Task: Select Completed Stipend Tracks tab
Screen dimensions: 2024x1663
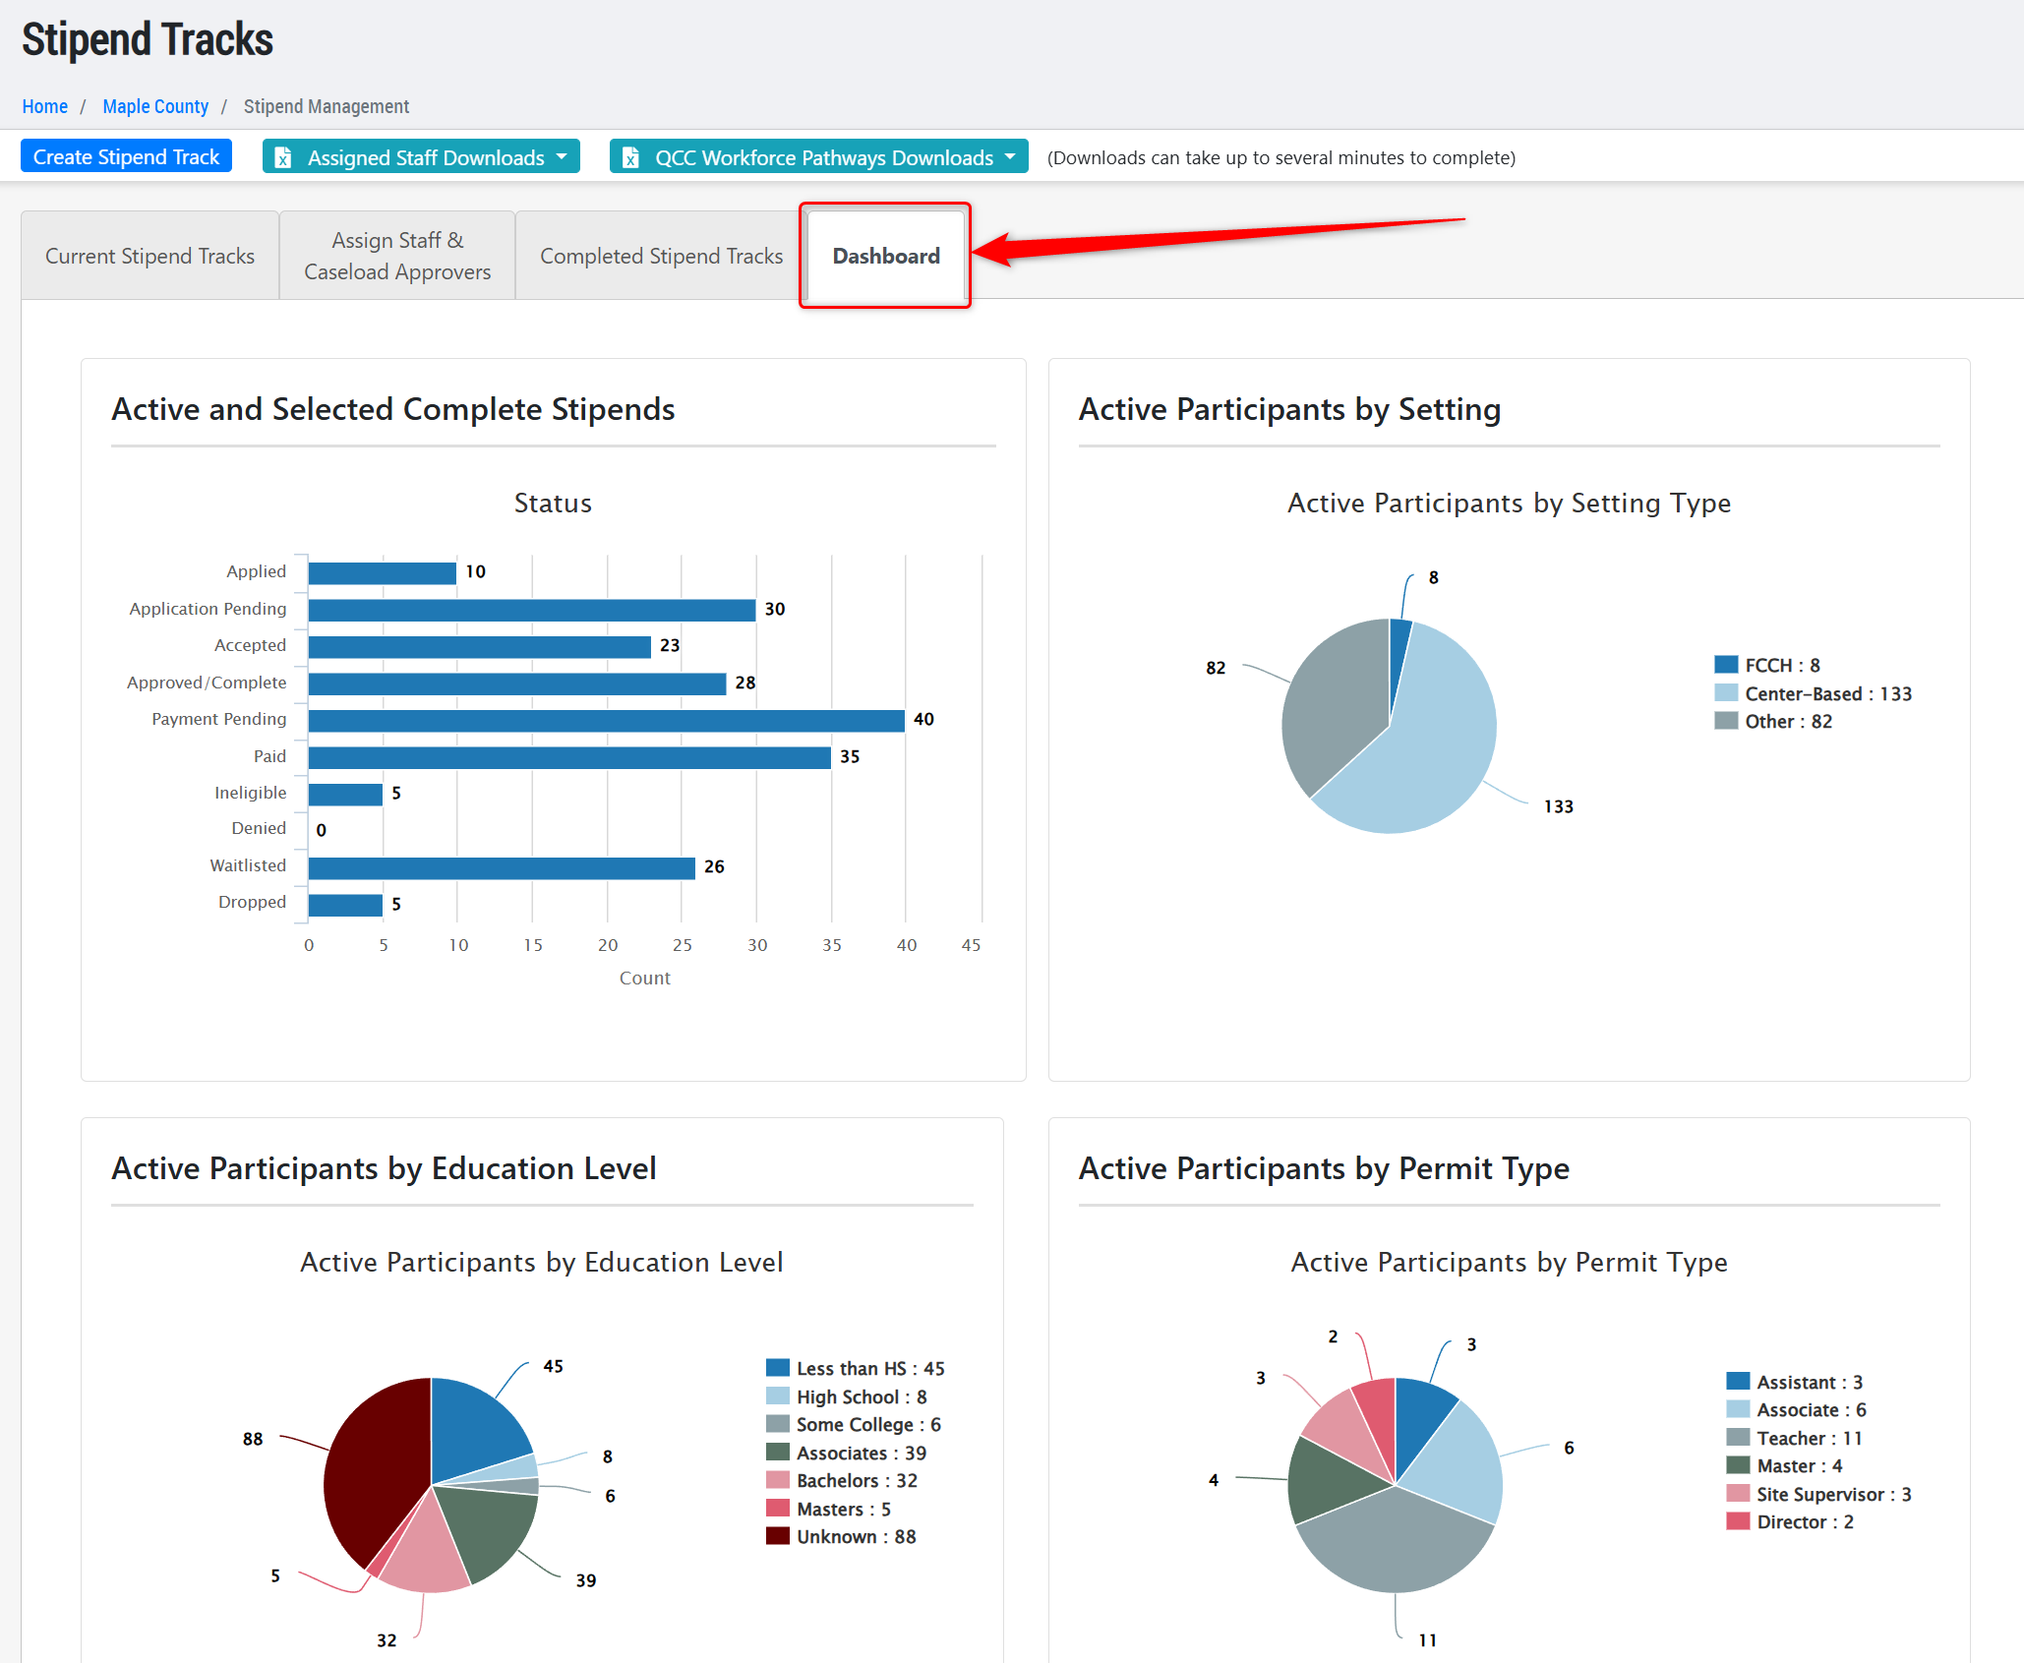Action: pyautogui.click(x=661, y=256)
